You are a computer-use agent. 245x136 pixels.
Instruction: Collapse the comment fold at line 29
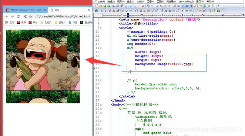pyautogui.click(x=101, y=109)
